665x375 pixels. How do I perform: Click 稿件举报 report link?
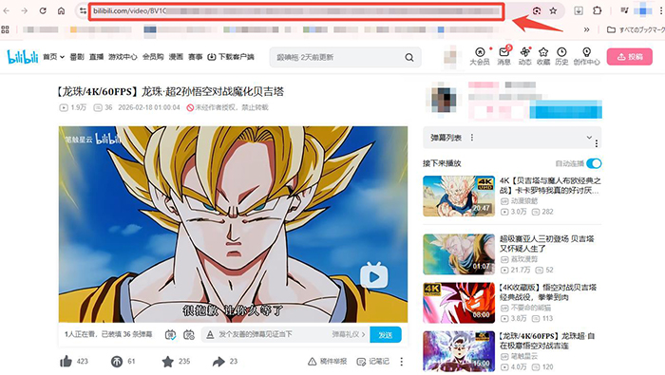point(328,362)
